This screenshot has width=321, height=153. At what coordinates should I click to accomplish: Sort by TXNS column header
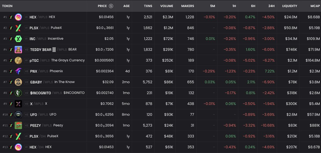pyautogui.click(x=148, y=6)
